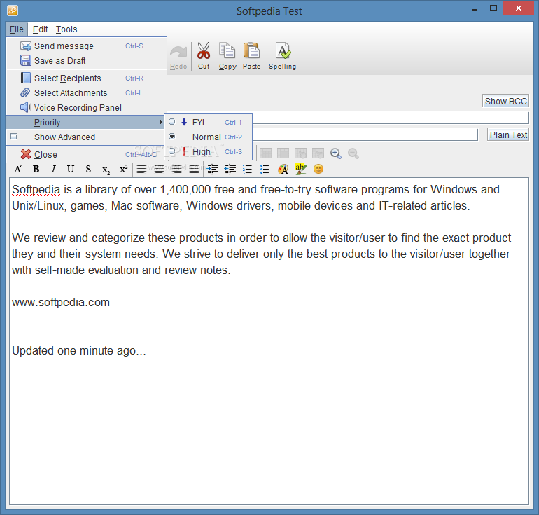Select the FYI priority radio button
This screenshot has height=515, width=539.
172,122
